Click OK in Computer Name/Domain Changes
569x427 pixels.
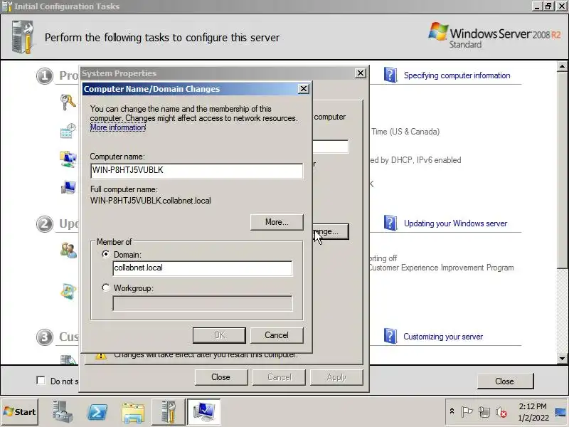tap(219, 335)
